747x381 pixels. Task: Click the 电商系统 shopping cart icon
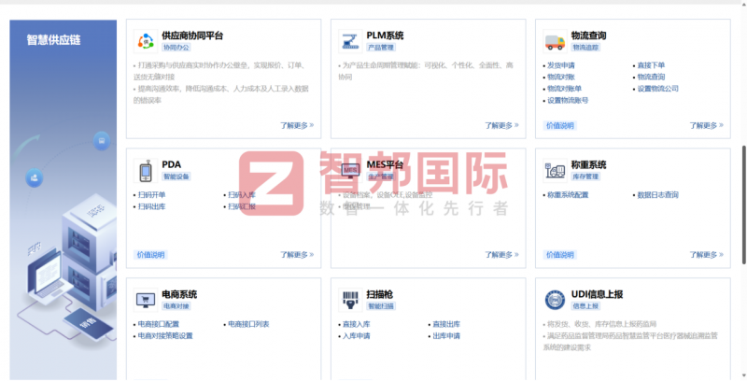coord(146,300)
